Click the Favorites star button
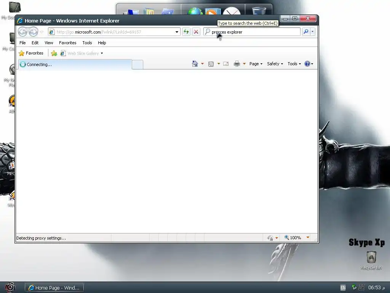Screen dimensions: 390x293 coord(31,53)
